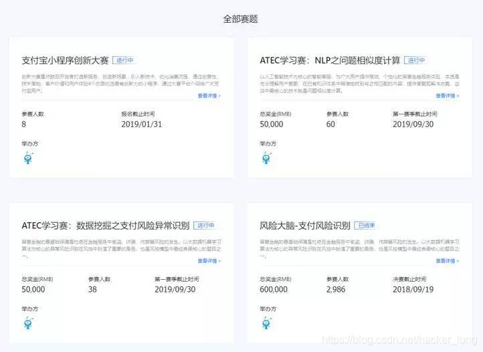Click the description text of 支付宝小程序创新大赛
Screen dimensions: 483x352
click(120, 84)
